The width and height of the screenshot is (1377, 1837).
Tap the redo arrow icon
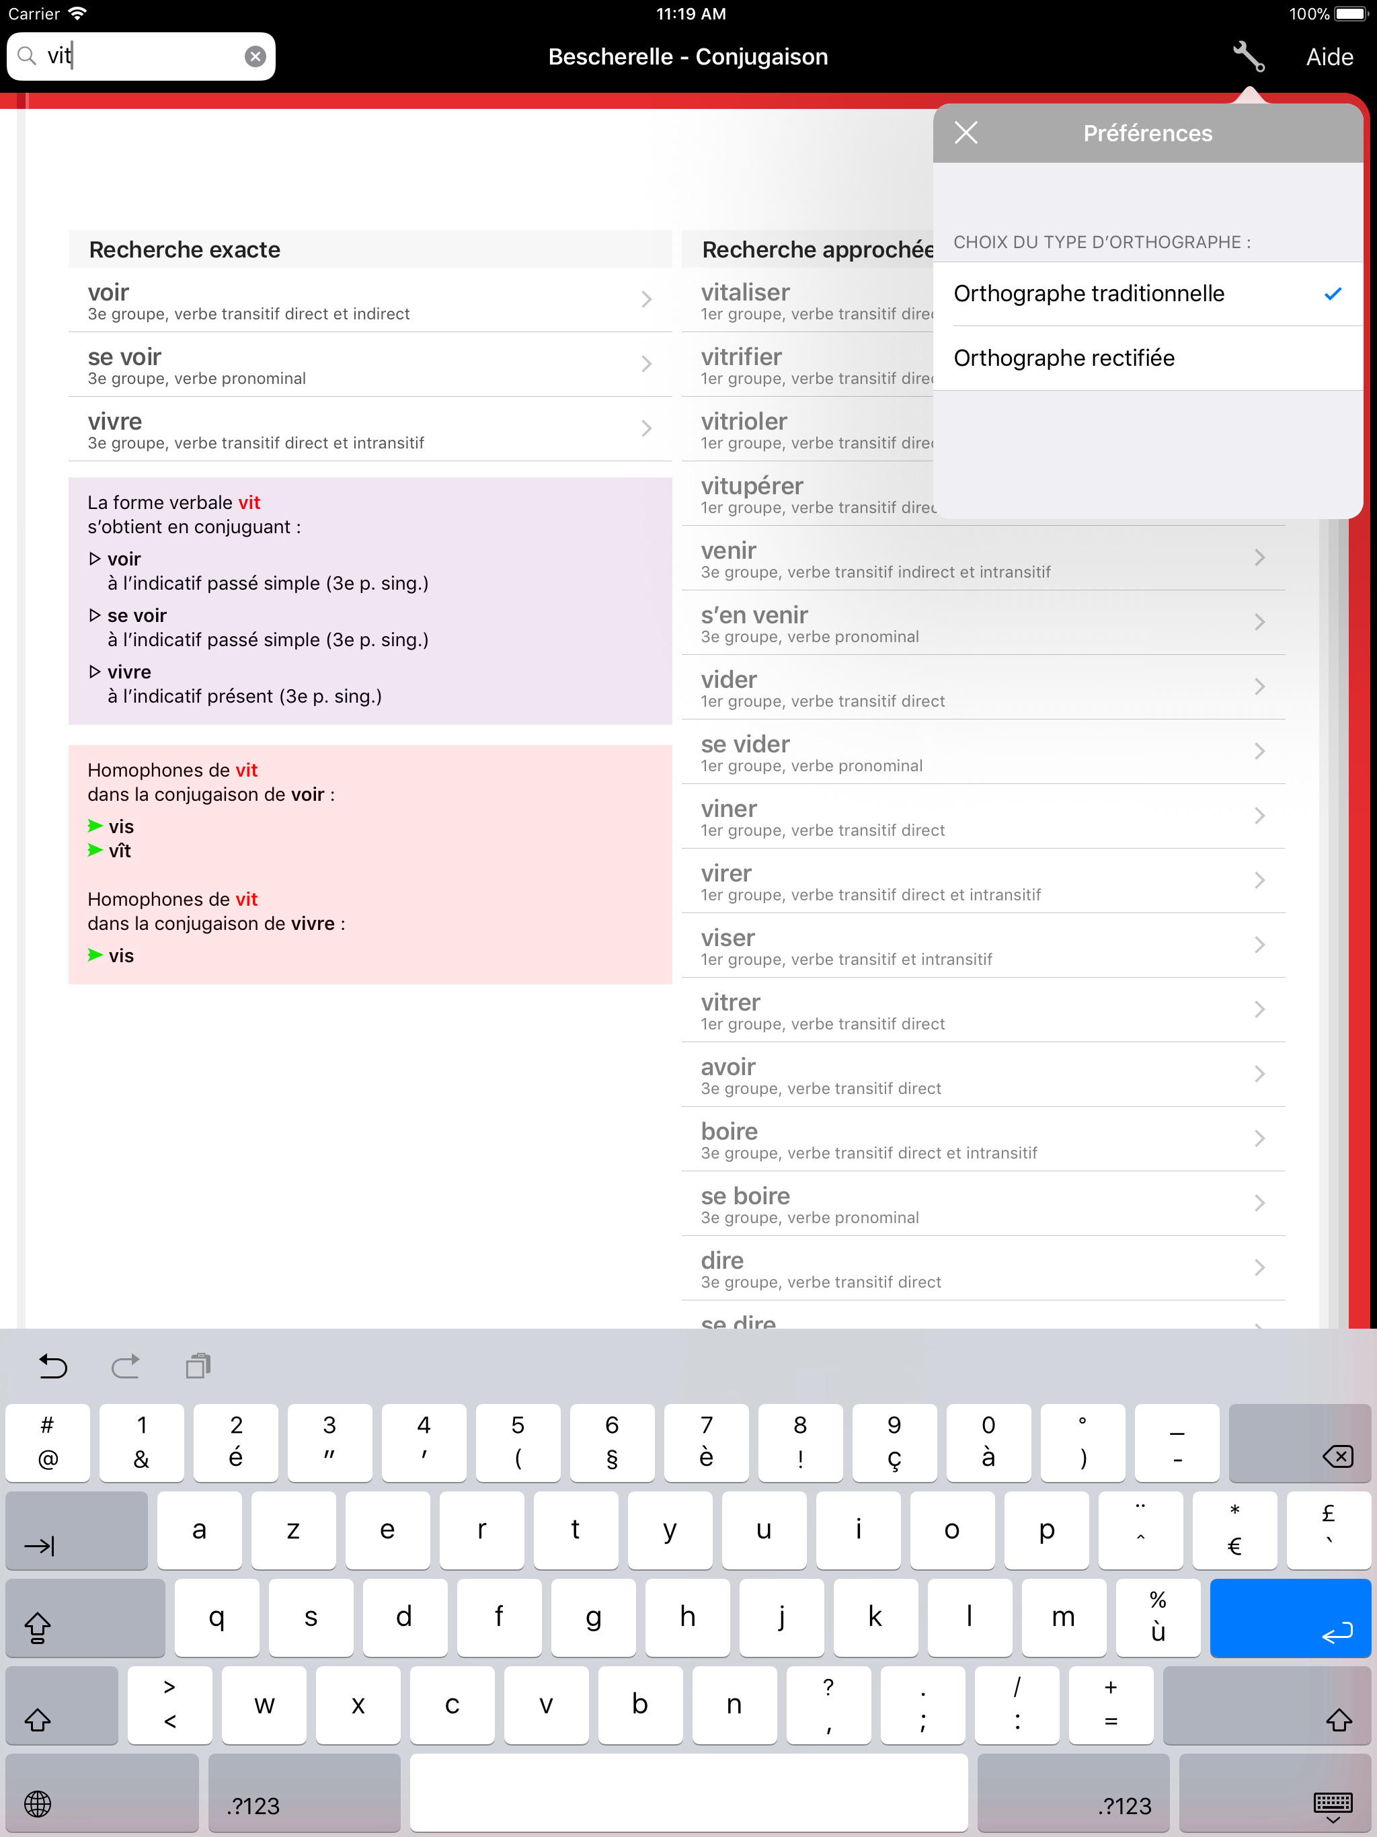click(126, 1366)
